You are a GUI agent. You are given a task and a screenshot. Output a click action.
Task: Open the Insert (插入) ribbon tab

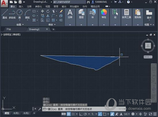21,7
